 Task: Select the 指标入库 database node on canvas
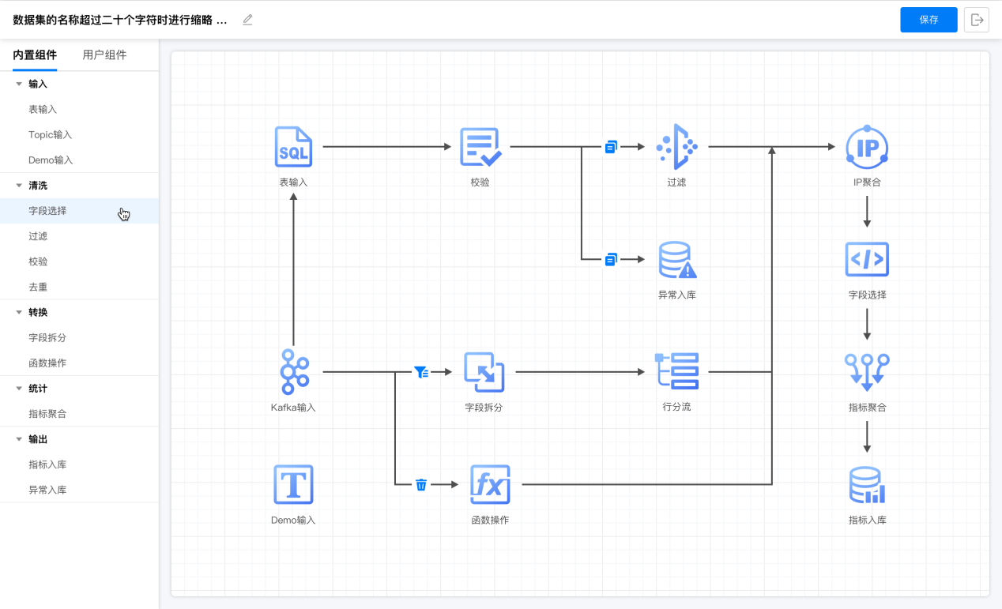tap(867, 485)
